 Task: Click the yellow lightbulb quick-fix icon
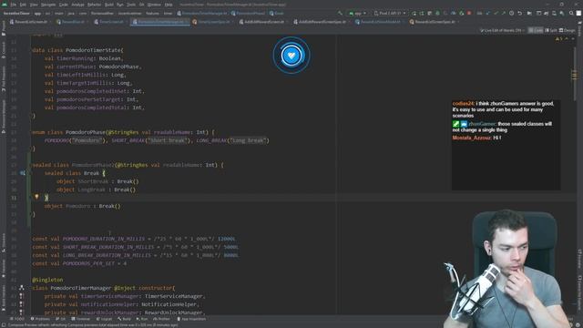36,197
